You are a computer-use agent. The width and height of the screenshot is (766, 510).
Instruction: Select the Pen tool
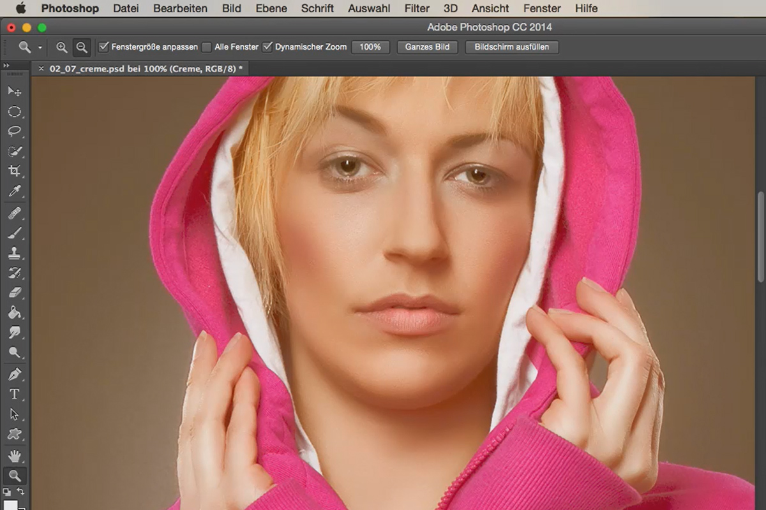[x=14, y=374]
